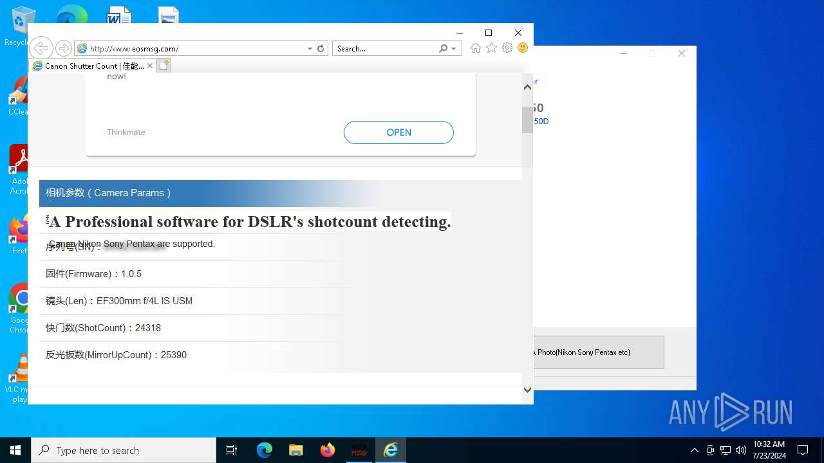Expand search provider dropdown arrow
Image resolution: width=824 pixels, height=463 pixels.
click(x=453, y=48)
